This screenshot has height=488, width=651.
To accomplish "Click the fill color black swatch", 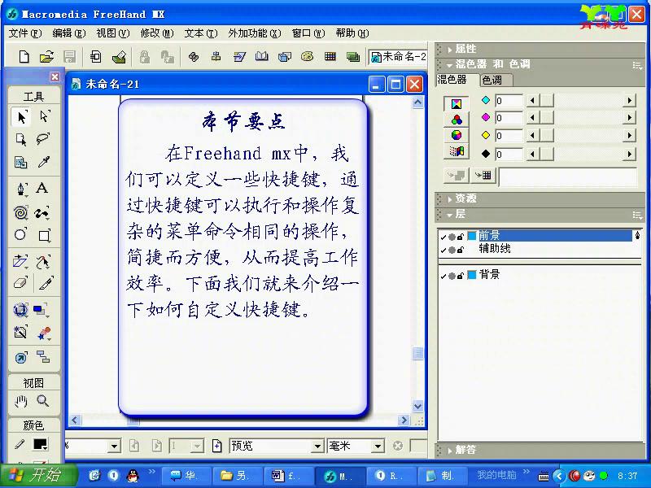I will [40, 444].
